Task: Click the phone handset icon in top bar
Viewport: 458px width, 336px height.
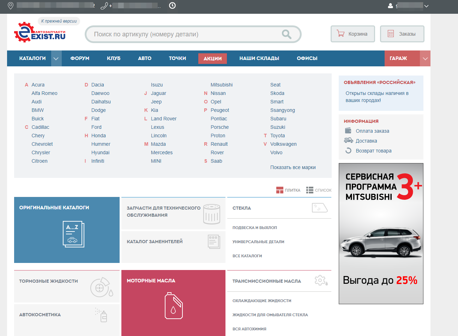Action: coord(104,6)
